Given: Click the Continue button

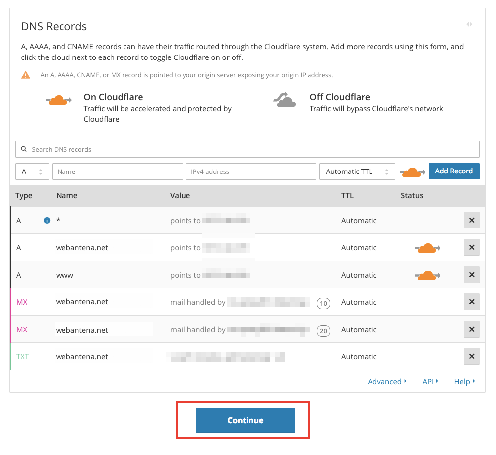Looking at the screenshot, I should [246, 420].
